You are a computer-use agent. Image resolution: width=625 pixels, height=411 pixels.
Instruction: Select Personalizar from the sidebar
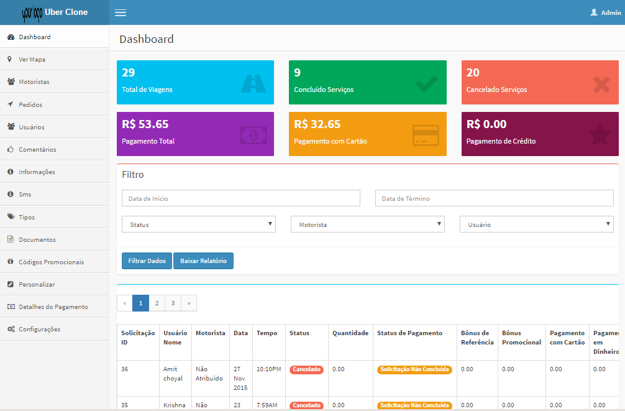[55, 284]
